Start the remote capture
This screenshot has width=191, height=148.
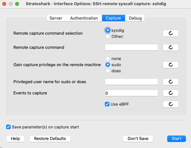coord(177,139)
